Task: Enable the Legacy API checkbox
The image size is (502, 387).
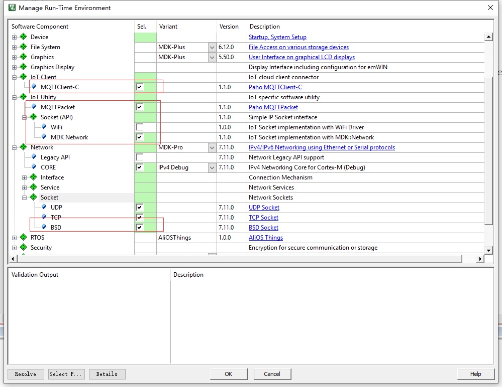Action: pos(139,157)
